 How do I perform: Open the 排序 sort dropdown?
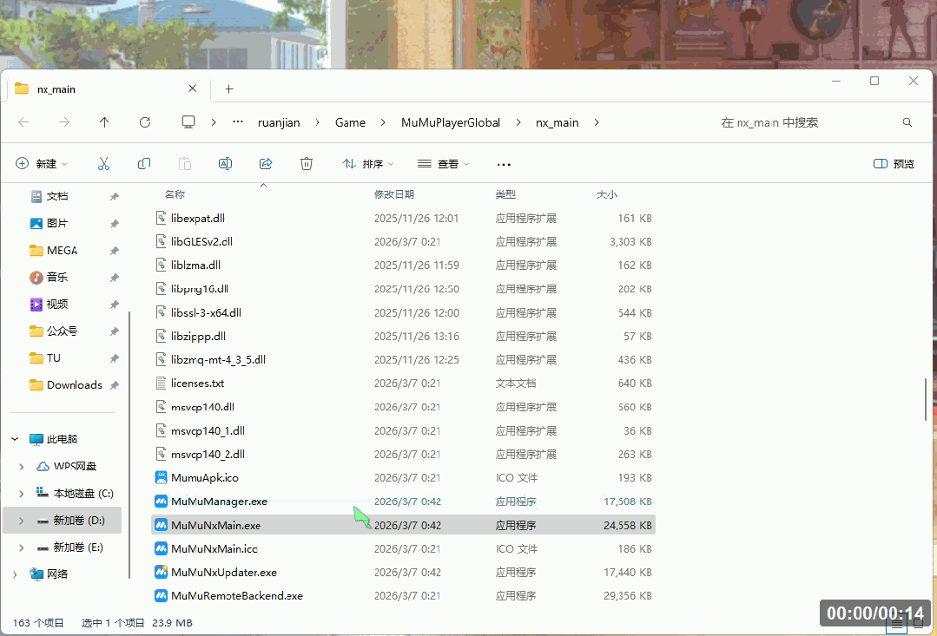click(368, 164)
